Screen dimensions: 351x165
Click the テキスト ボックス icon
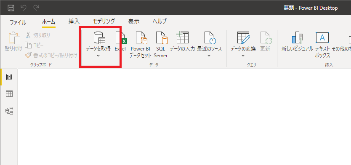[322, 37]
